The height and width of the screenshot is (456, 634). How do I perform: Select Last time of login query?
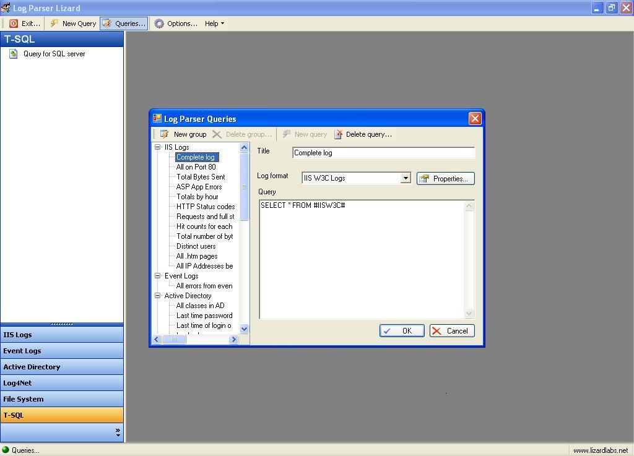203,325
